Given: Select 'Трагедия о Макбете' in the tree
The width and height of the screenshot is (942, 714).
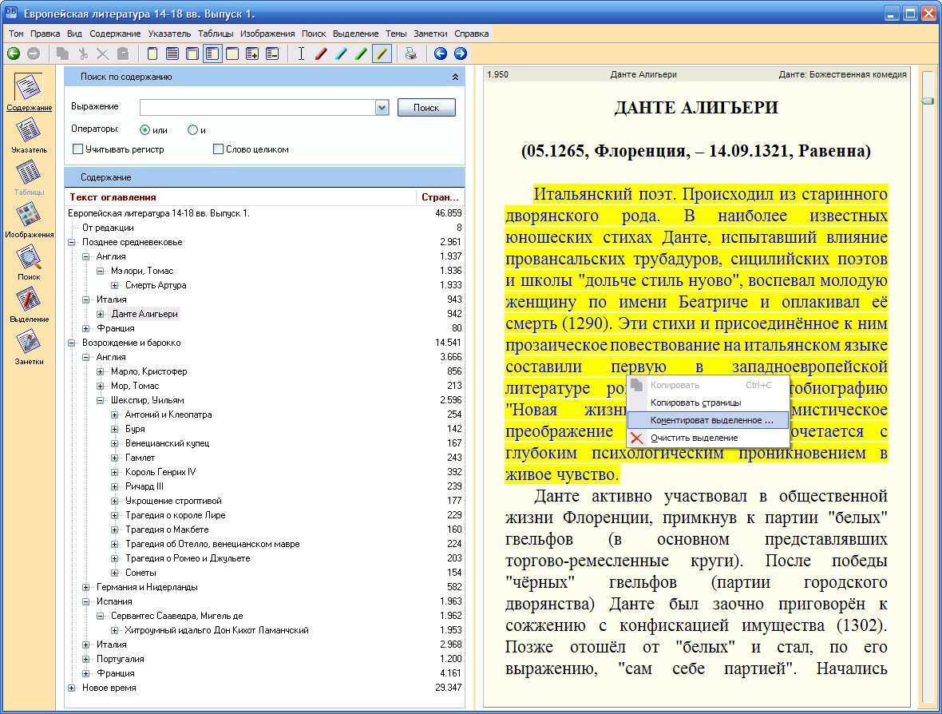Looking at the screenshot, I should (167, 530).
